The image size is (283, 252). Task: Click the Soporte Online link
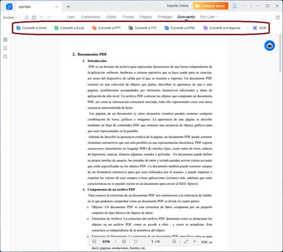[177, 6]
